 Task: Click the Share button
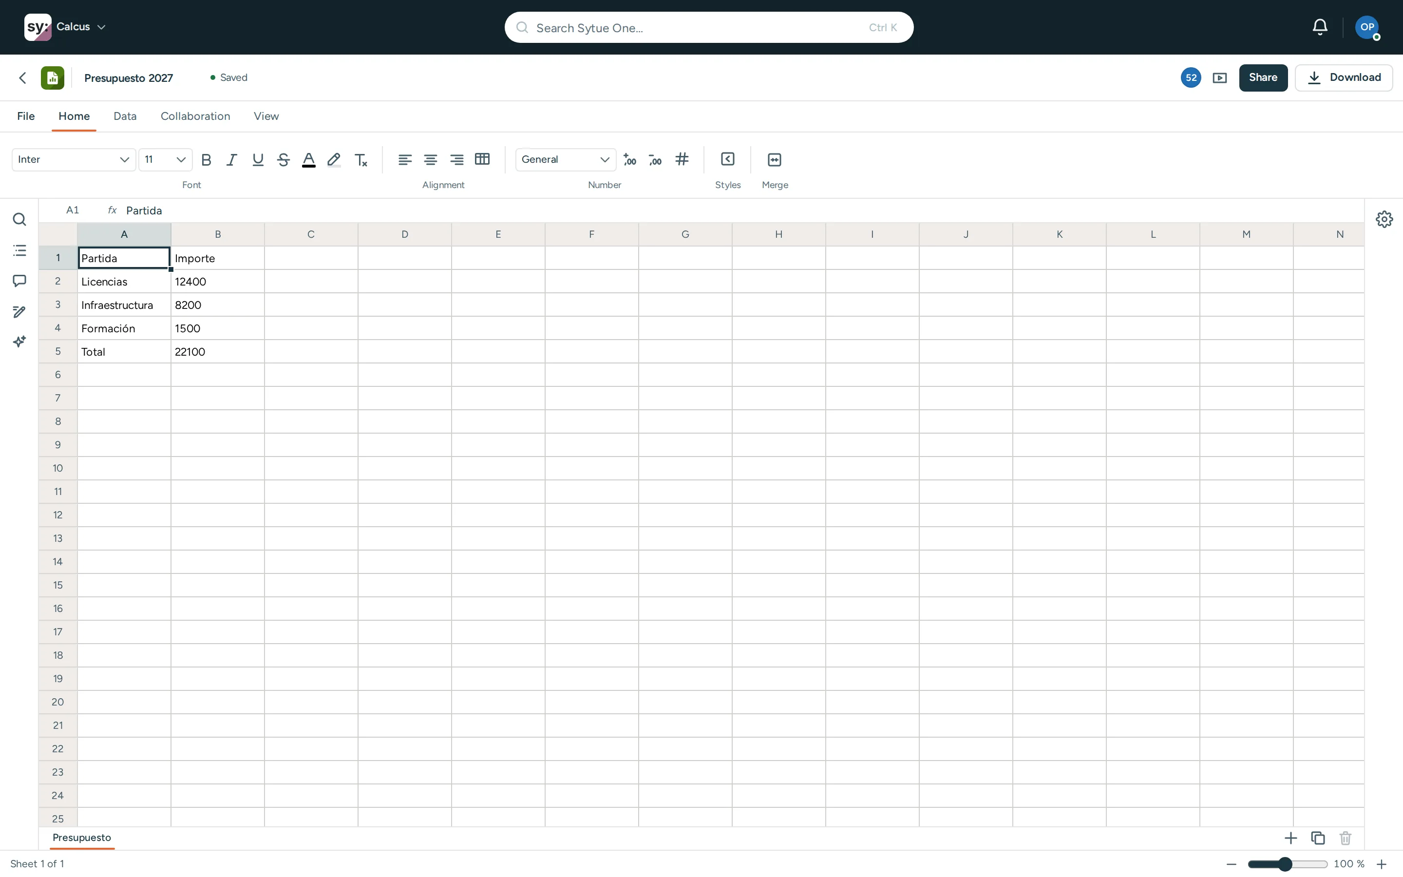pyautogui.click(x=1263, y=78)
